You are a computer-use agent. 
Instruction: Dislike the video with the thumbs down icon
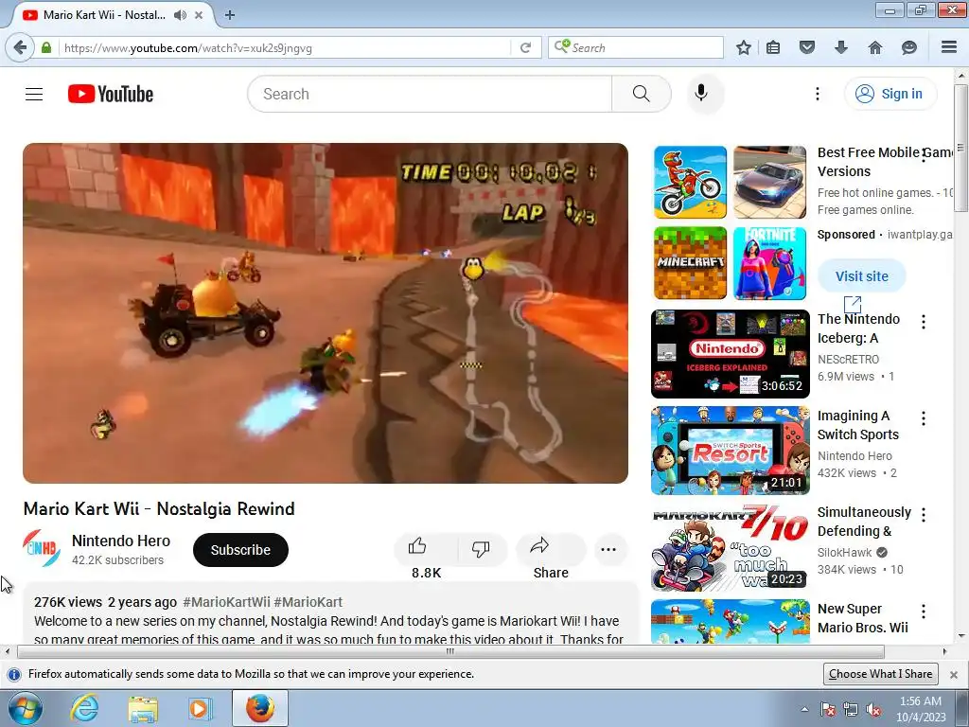pos(481,548)
